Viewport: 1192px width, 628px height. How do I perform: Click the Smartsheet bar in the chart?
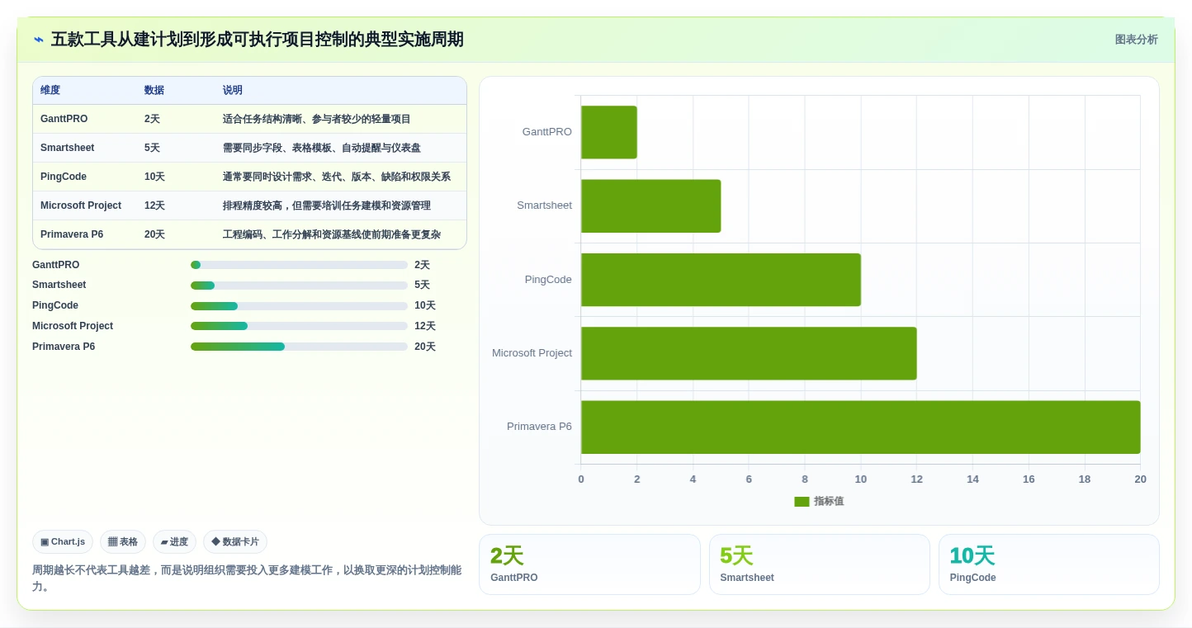(x=651, y=205)
